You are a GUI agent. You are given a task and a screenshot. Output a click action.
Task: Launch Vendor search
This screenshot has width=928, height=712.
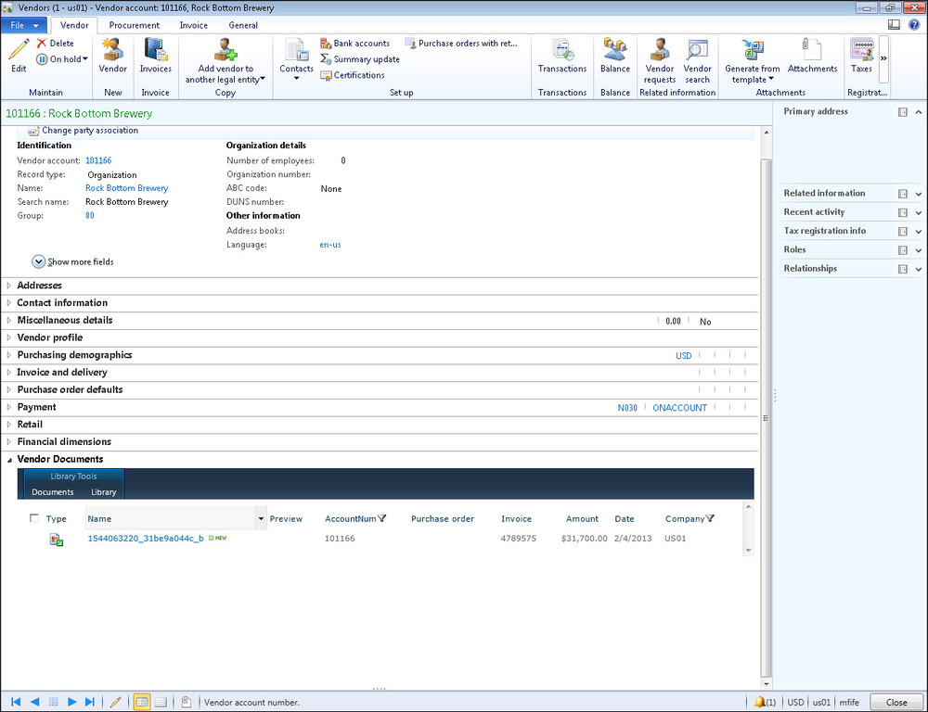(x=697, y=60)
